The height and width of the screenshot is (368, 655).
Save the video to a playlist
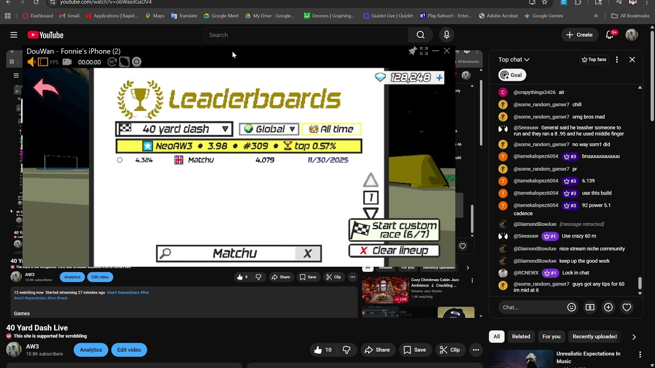pyautogui.click(x=414, y=350)
